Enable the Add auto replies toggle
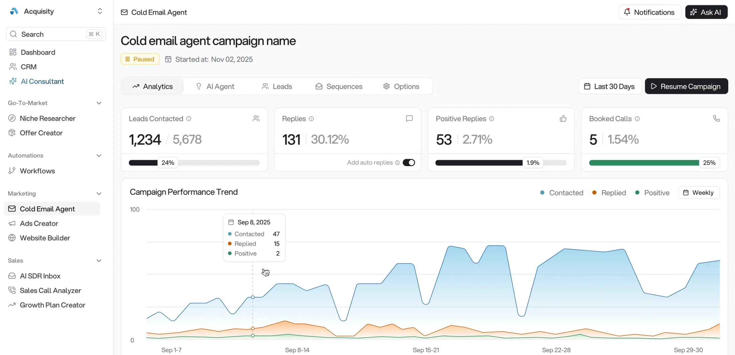 point(409,162)
